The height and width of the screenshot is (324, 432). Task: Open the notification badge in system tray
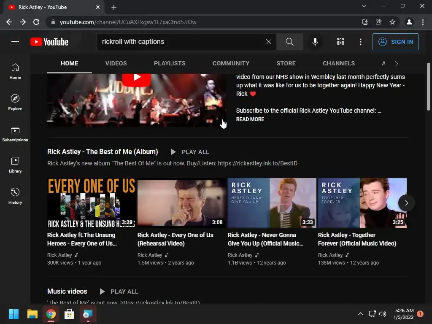click(420, 314)
